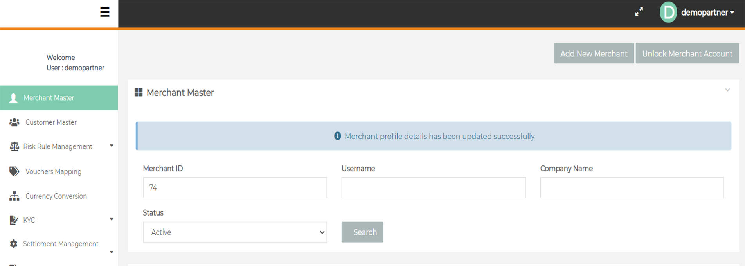Open the Status dropdown showing Active
The height and width of the screenshot is (266, 745).
(235, 232)
